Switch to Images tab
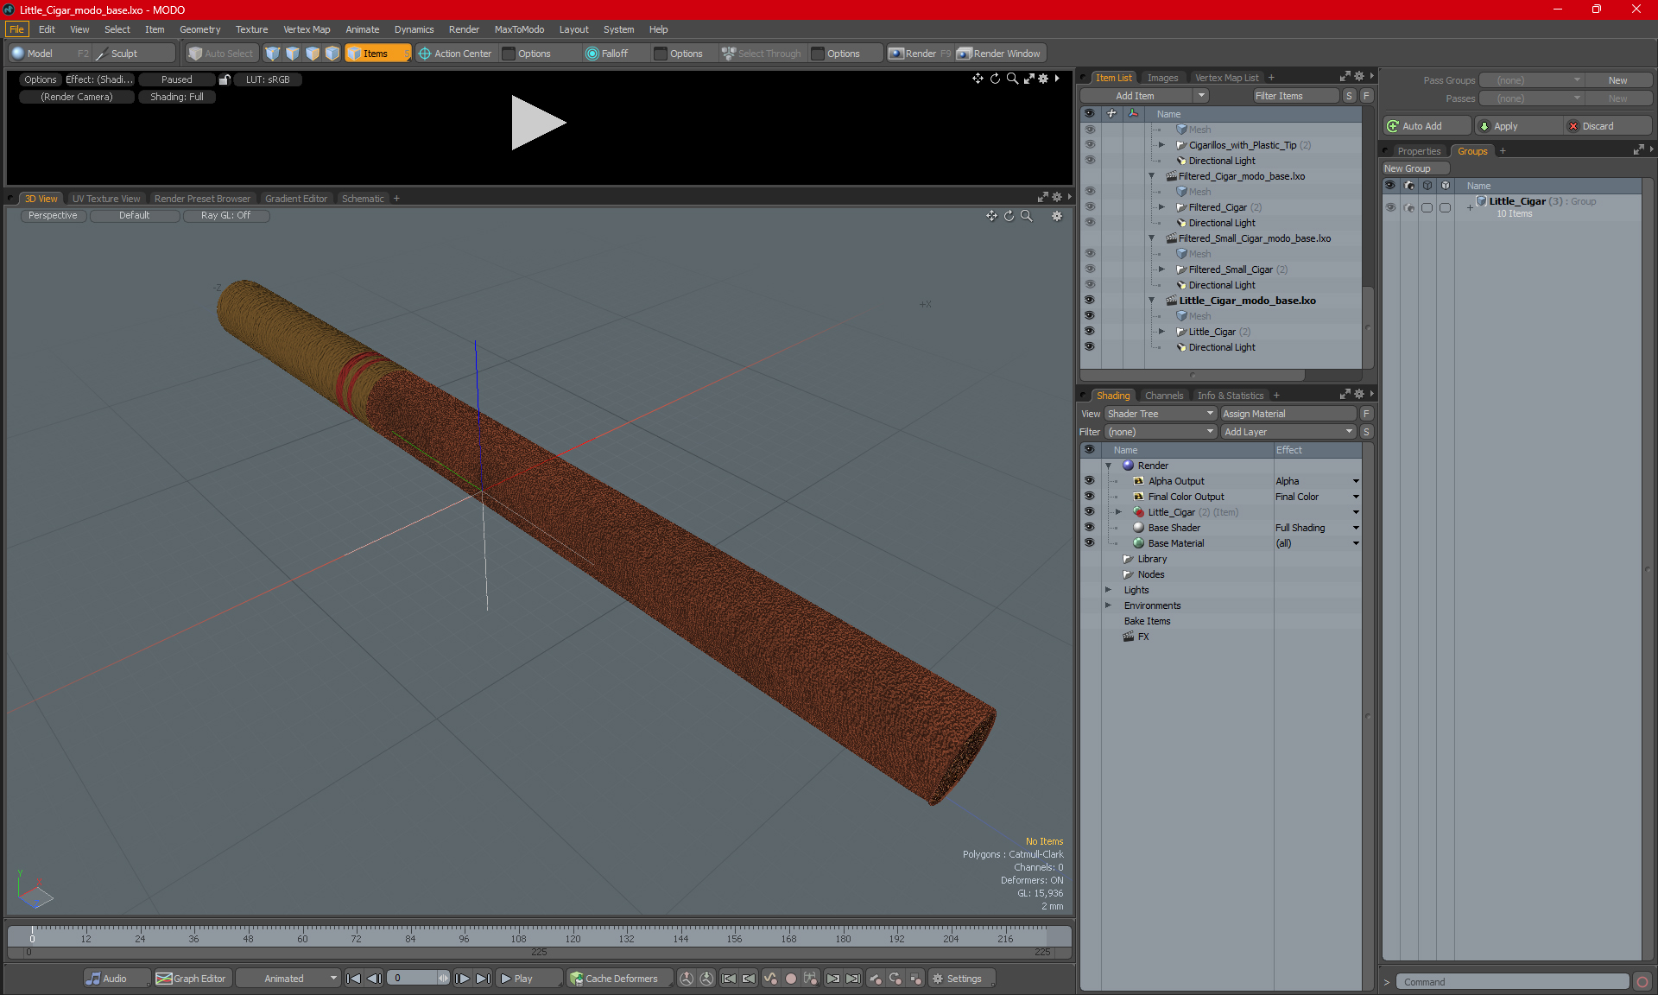Viewport: 1658px width, 995px height. 1162,78
